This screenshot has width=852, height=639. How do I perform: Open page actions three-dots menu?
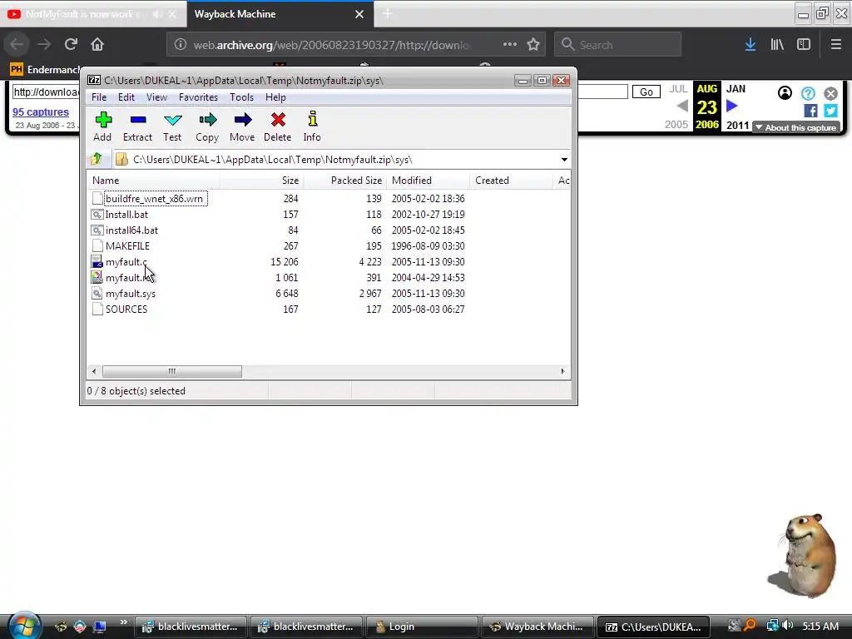510,45
